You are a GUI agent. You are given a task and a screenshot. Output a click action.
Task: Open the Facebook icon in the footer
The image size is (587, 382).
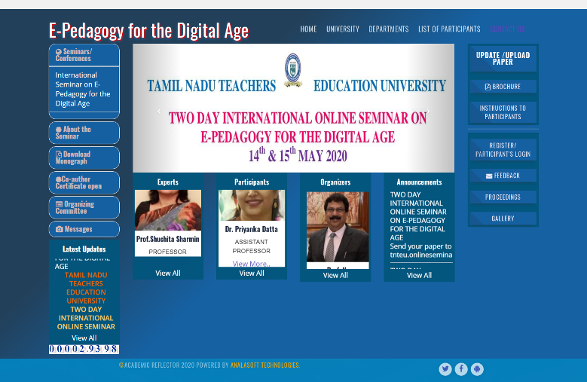coord(461,369)
